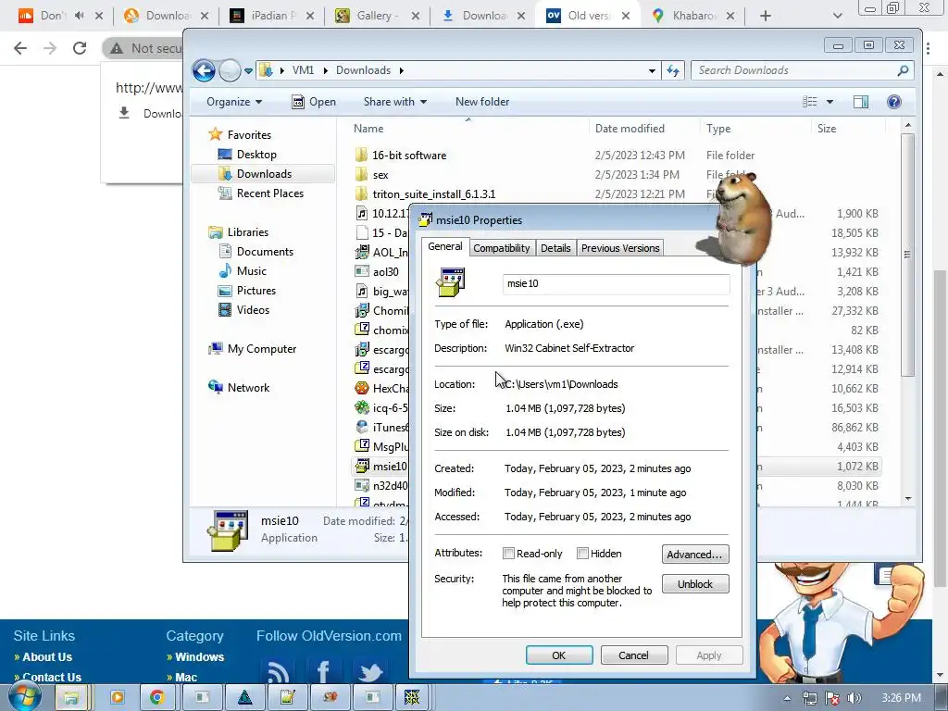Click Chrome's browser back arrow
Screen dimensions: 948x711
pyautogui.click(x=20, y=48)
